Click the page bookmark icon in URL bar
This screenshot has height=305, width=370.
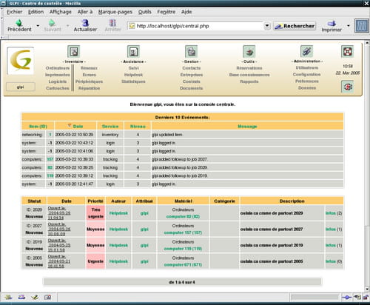pos(132,26)
